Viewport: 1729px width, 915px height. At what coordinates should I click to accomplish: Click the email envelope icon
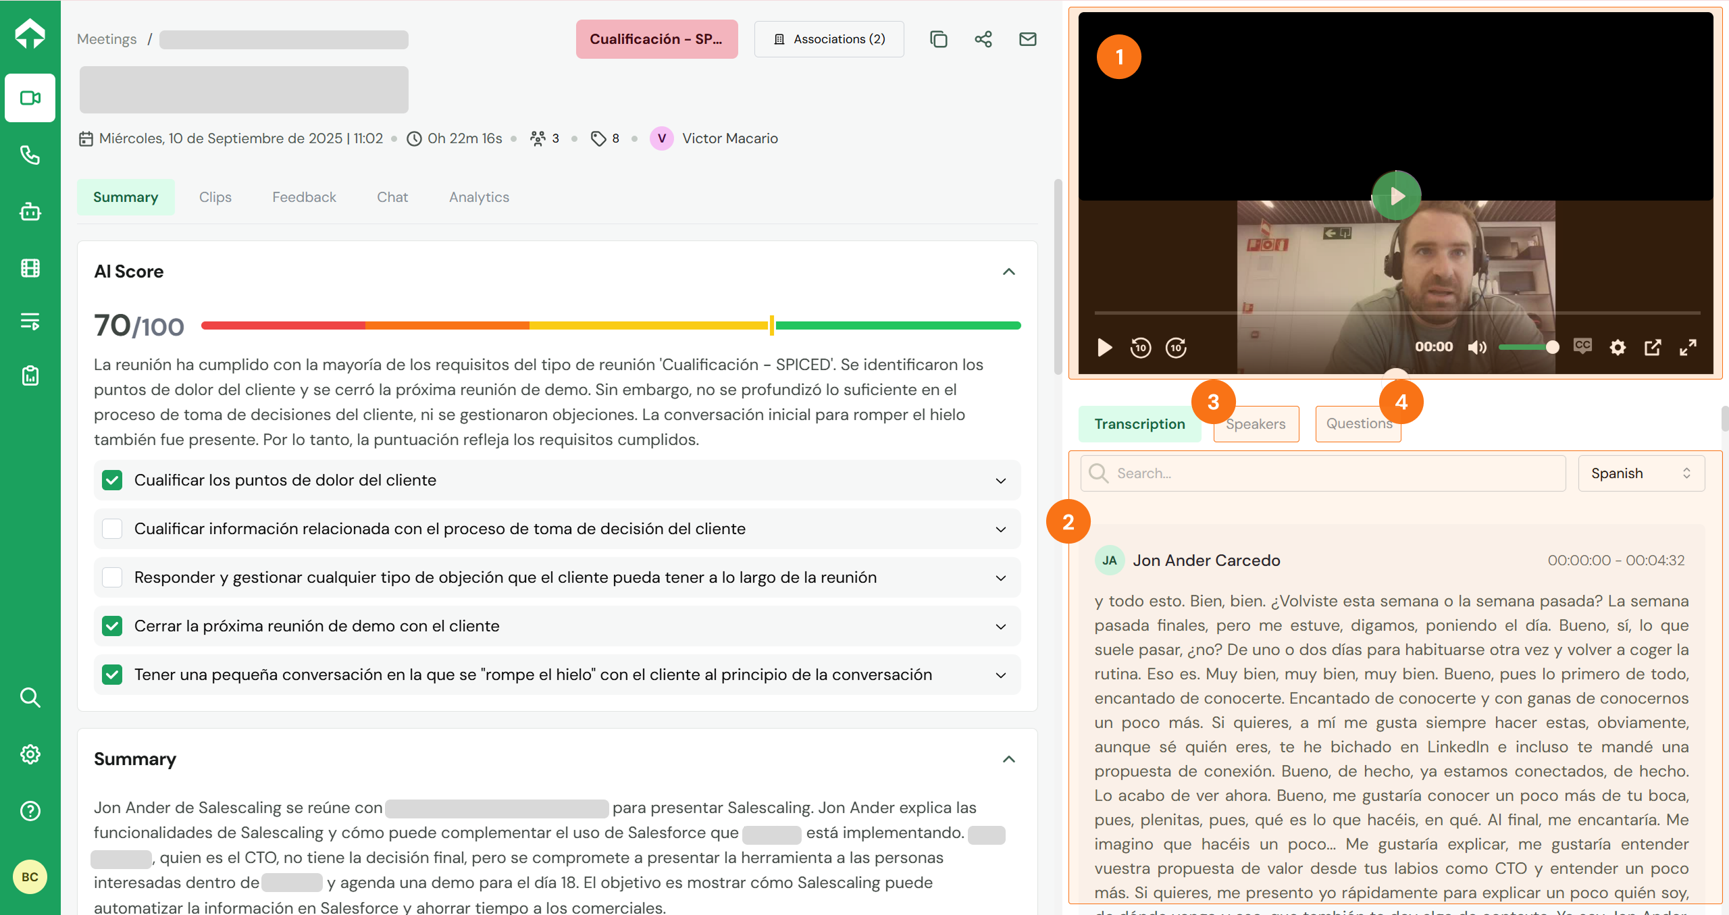tap(1027, 39)
